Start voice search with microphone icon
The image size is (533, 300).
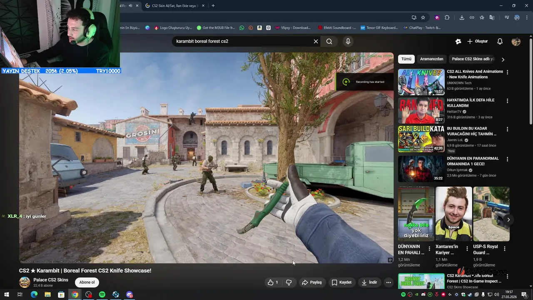pyautogui.click(x=348, y=41)
